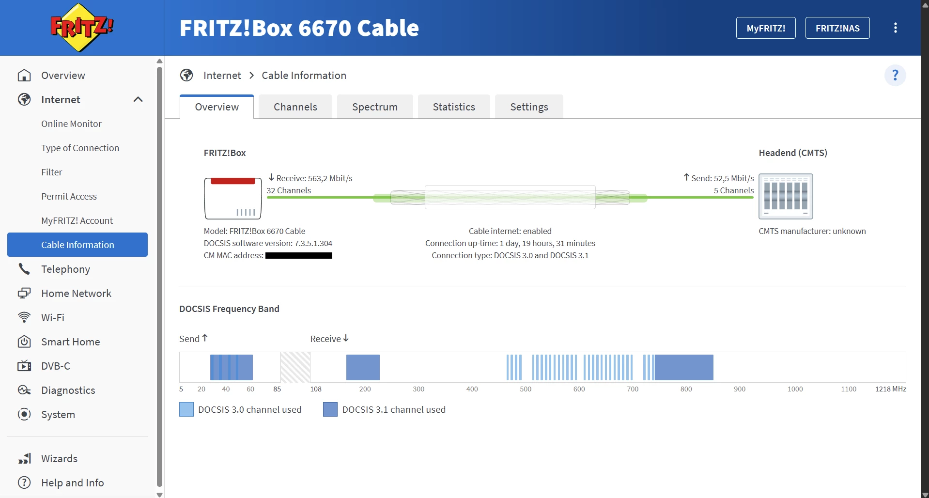Click the System circle icon
The image size is (929, 498).
pyautogui.click(x=24, y=414)
